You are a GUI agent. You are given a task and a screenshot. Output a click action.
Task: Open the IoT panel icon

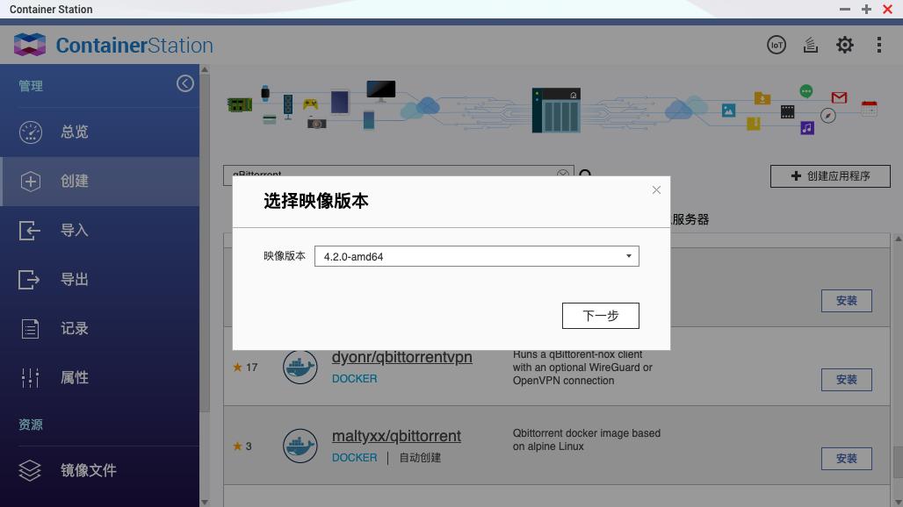(777, 44)
